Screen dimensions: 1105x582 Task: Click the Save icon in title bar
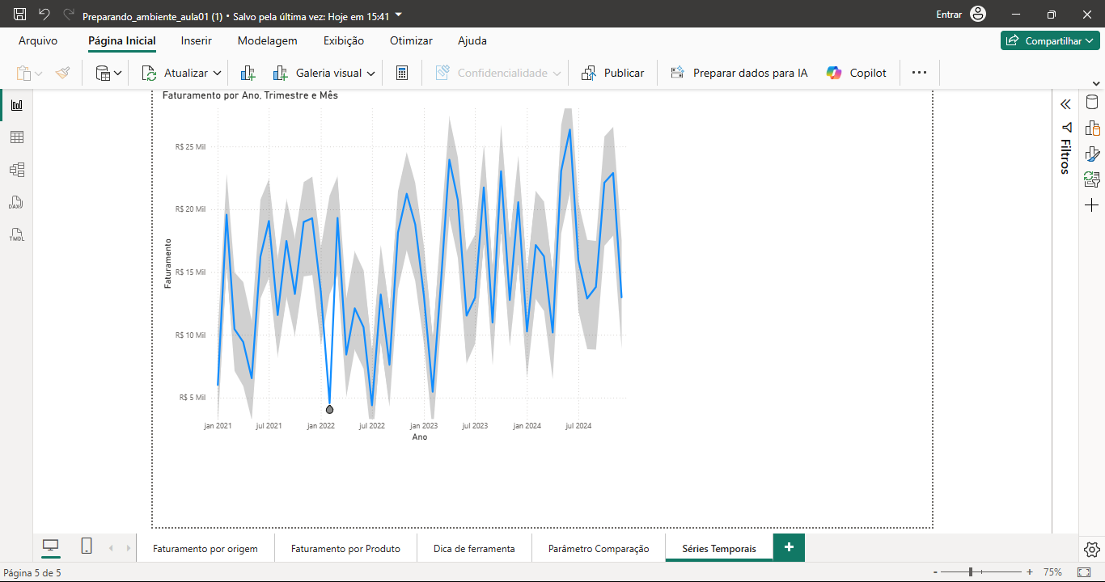[20, 15]
